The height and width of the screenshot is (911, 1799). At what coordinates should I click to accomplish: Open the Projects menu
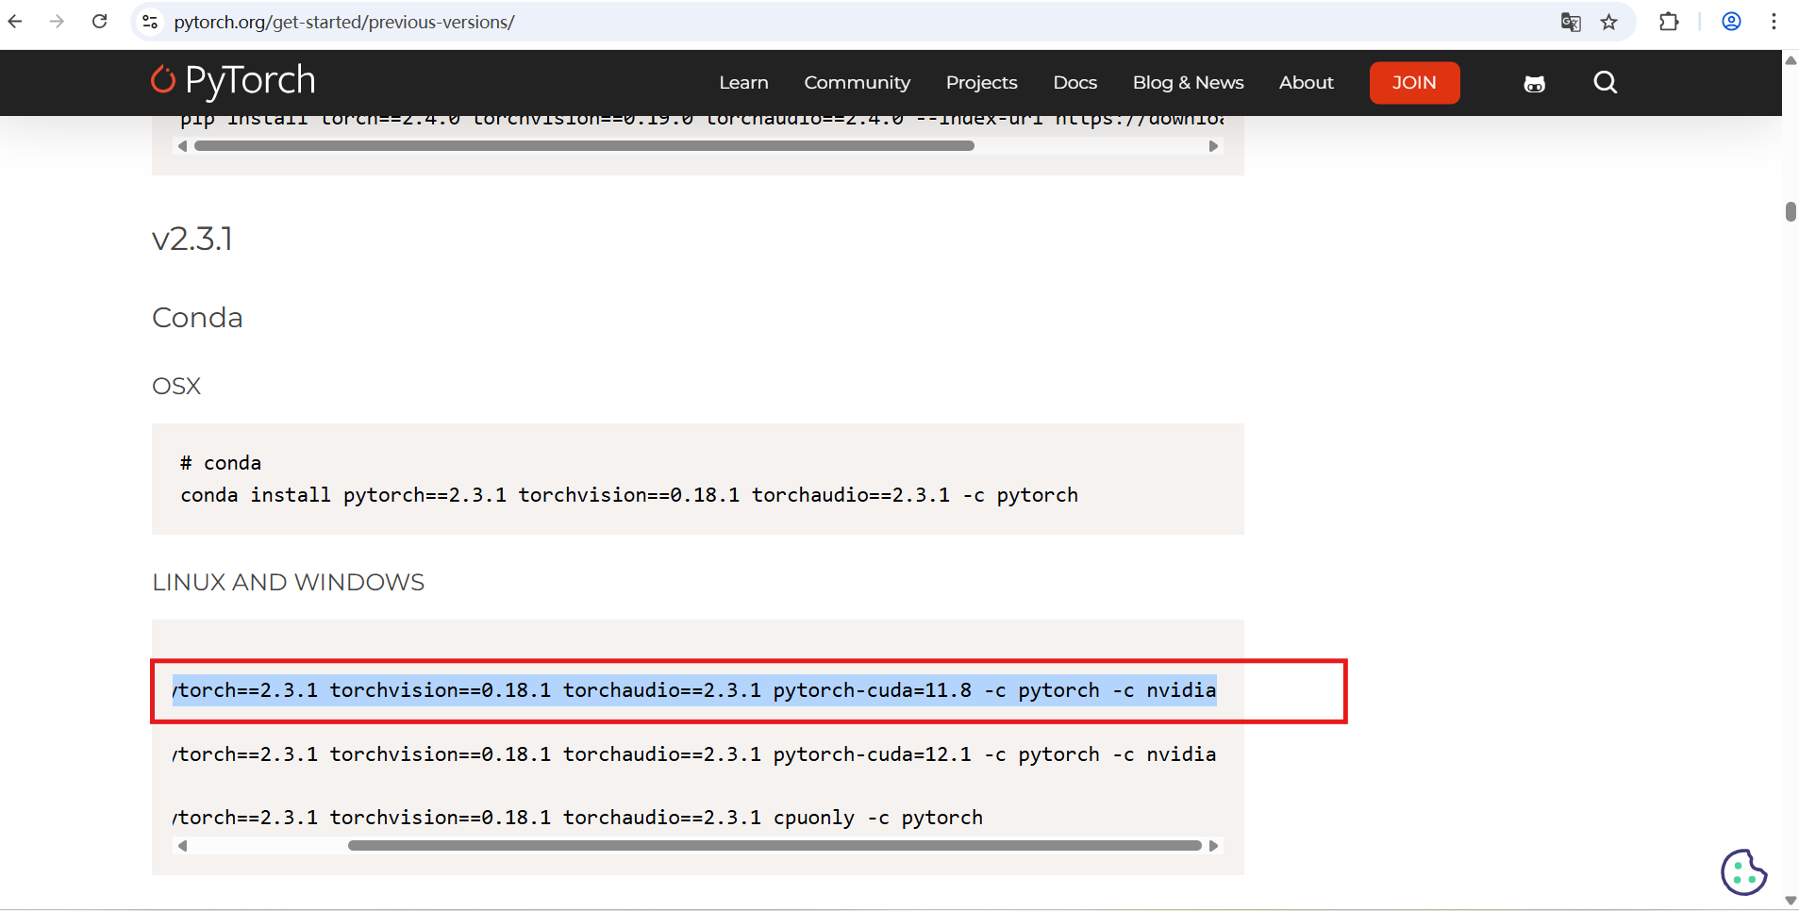tap(982, 83)
